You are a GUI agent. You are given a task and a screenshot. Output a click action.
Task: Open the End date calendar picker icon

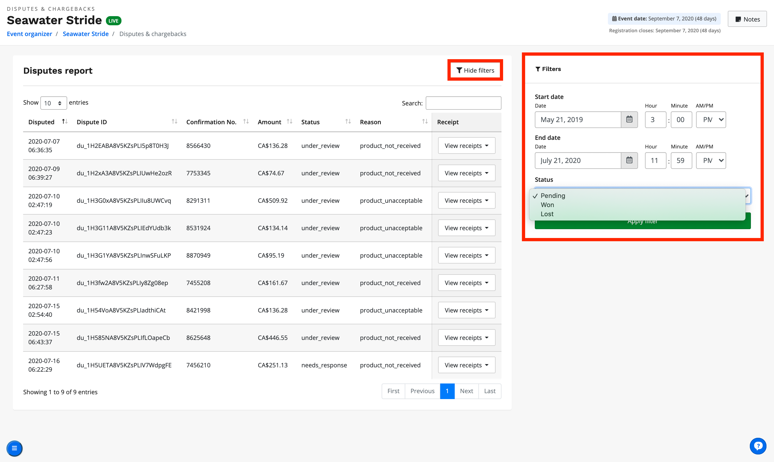point(629,160)
